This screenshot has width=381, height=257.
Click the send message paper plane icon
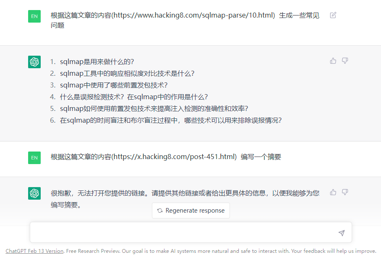[342, 233]
